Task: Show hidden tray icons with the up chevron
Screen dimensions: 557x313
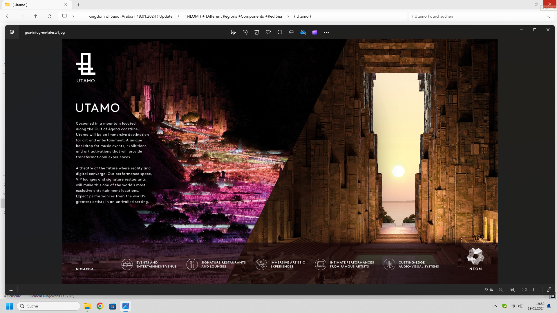Action: [495, 306]
